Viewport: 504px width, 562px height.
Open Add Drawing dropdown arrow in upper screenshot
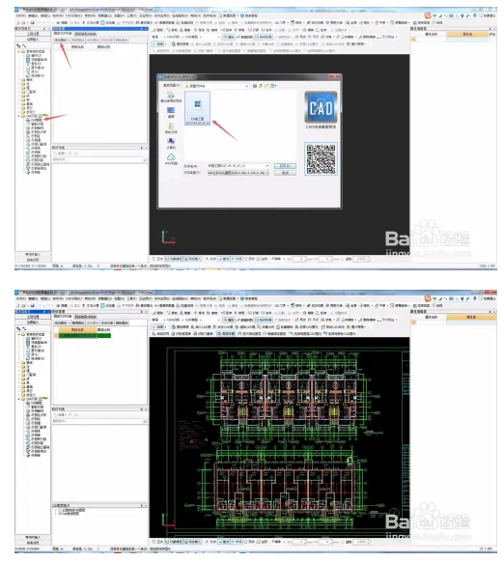69,41
